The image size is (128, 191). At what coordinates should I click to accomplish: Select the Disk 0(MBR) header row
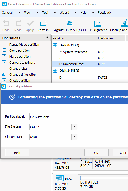pyautogui.click(x=90, y=45)
